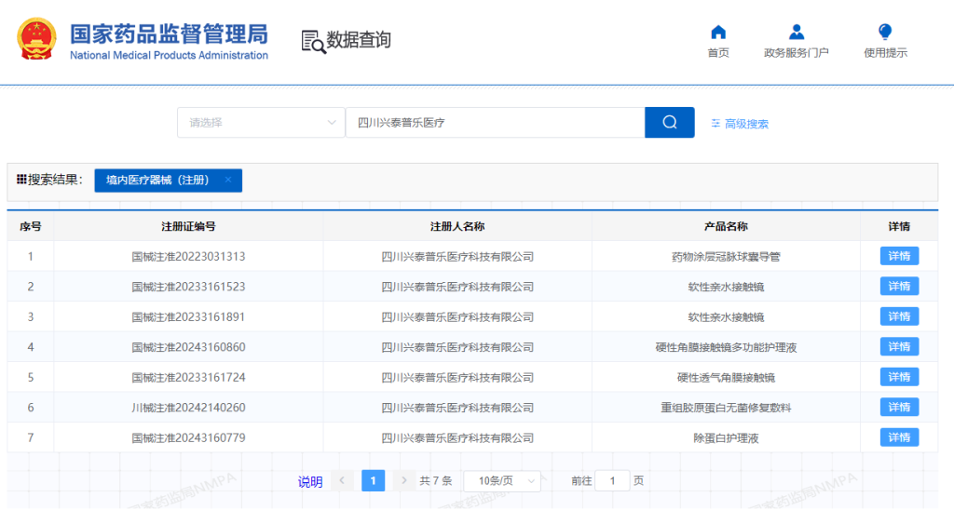Click the 首页 text label
Screen dimensions: 954x524
tap(718, 53)
